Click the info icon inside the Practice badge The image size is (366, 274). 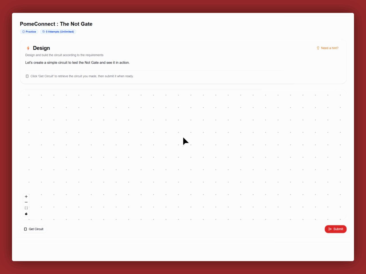[23, 31]
